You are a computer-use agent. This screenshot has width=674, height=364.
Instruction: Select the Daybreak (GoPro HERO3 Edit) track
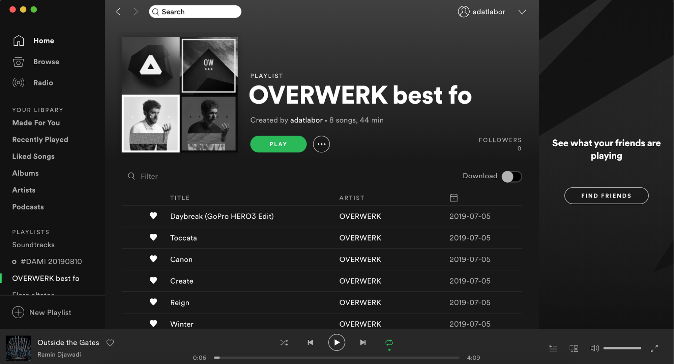(x=222, y=216)
